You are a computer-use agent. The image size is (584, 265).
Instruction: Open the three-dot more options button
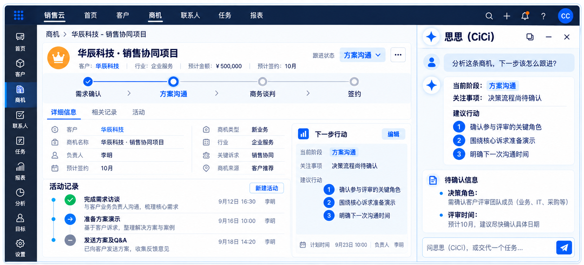(398, 55)
